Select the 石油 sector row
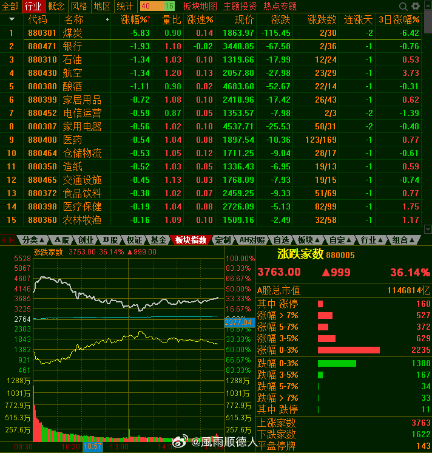 [211, 60]
